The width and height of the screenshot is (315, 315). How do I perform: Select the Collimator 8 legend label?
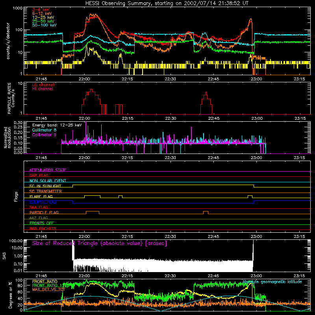(x=44, y=130)
